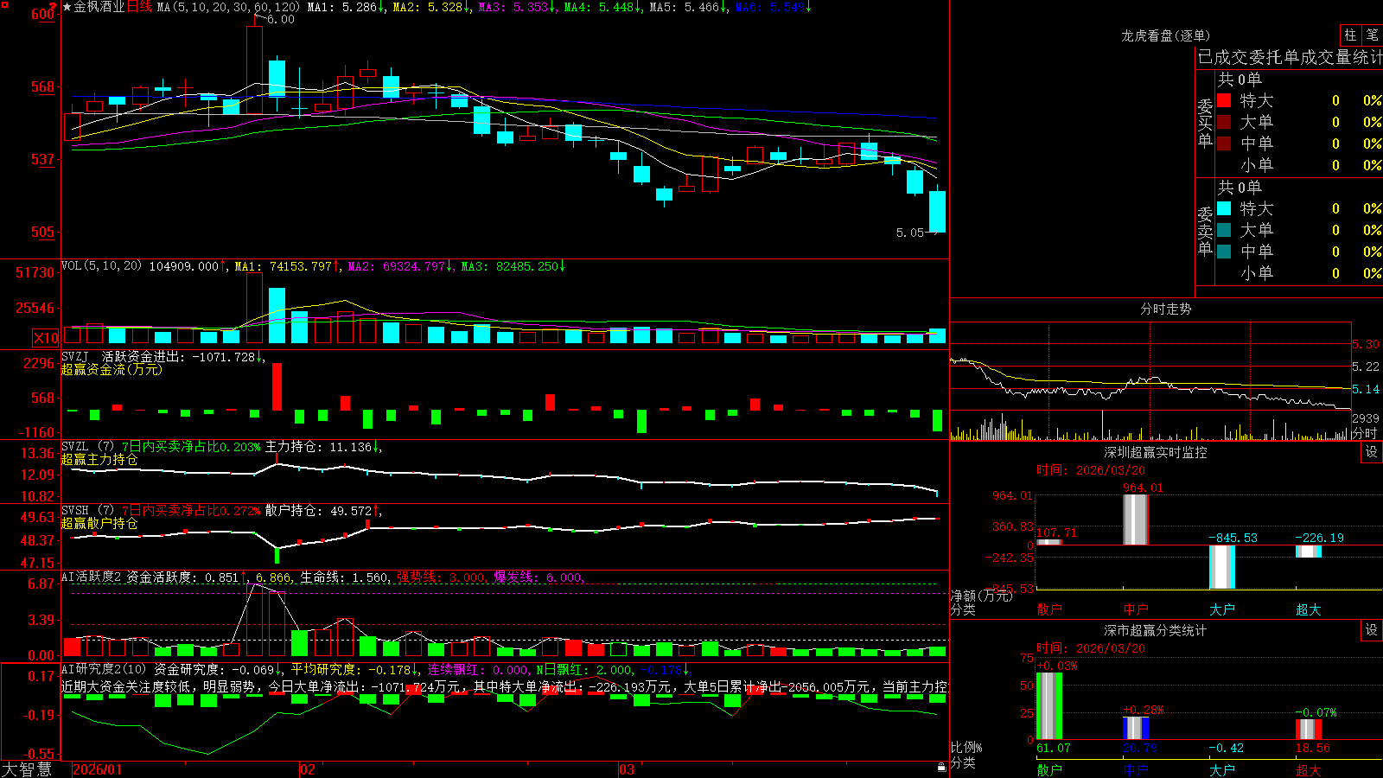The height and width of the screenshot is (778, 1383).
Task: Click the 时间: 2026/03/20 label in 深圳超赢实时监控
Action: pos(1090,470)
